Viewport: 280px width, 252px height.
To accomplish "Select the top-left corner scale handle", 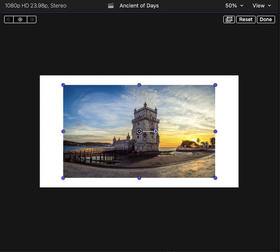I will click(63, 85).
